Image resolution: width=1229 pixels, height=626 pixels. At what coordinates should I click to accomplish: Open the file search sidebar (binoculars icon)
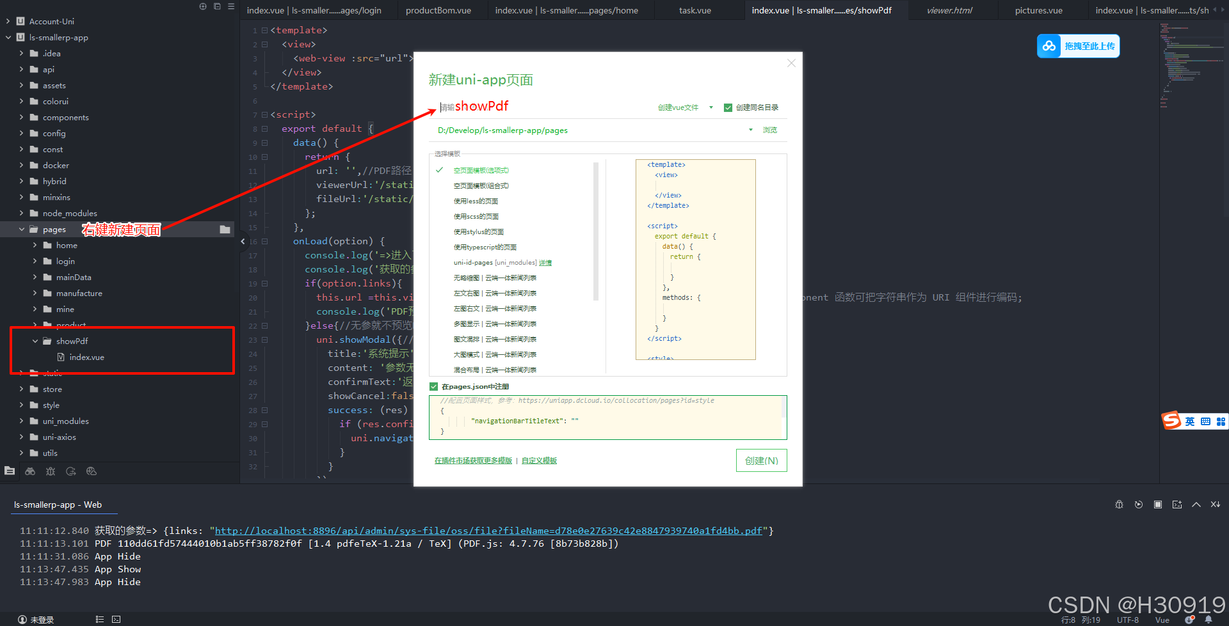[30, 472]
